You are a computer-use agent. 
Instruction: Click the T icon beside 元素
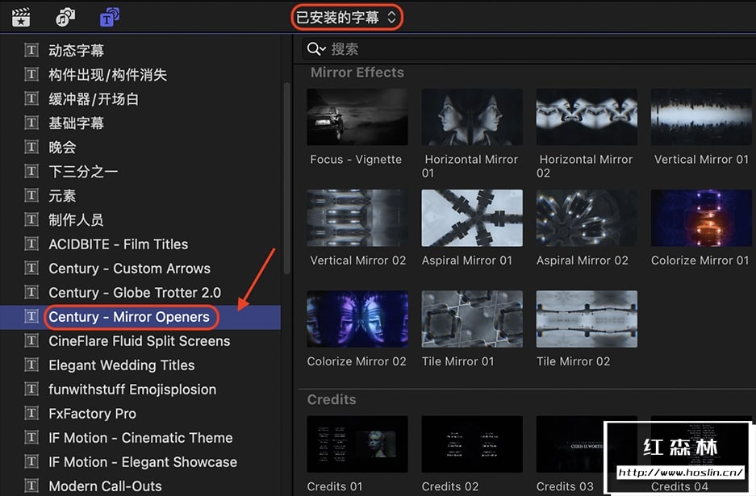(x=31, y=195)
